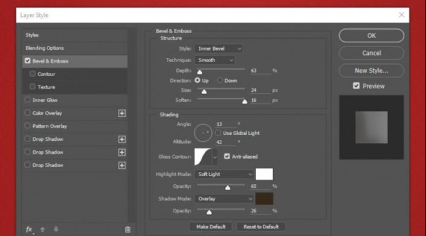Click plus icon beside first Drop Shadow
The height and width of the screenshot is (236, 426).
[x=121, y=139]
